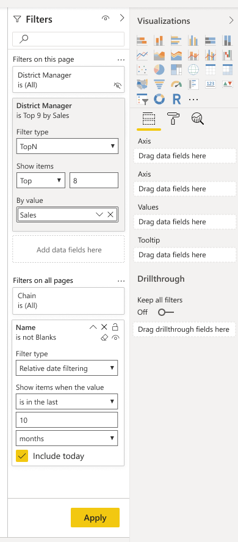Image resolution: width=238 pixels, height=542 pixels.
Task: Select the R script visual
Action: tap(176, 99)
